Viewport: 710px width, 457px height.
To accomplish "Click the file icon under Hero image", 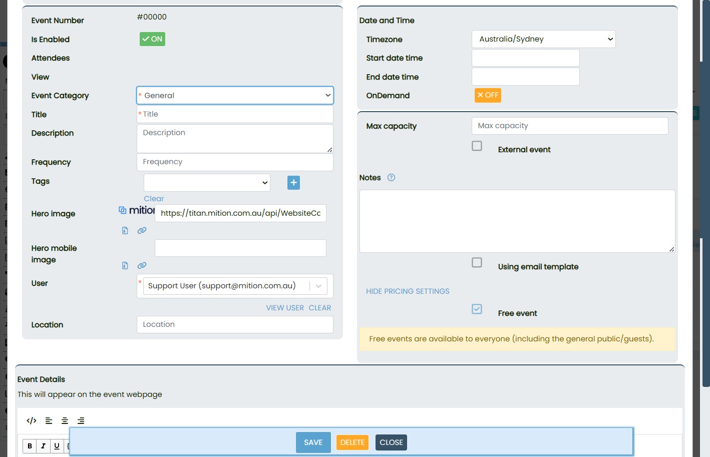I will click(x=125, y=230).
